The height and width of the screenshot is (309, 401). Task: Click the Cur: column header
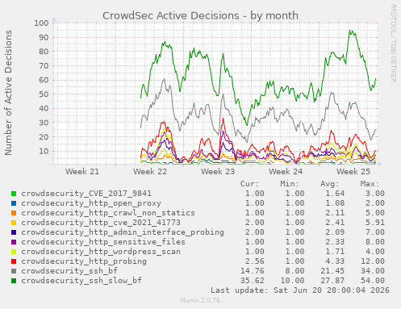(249, 184)
